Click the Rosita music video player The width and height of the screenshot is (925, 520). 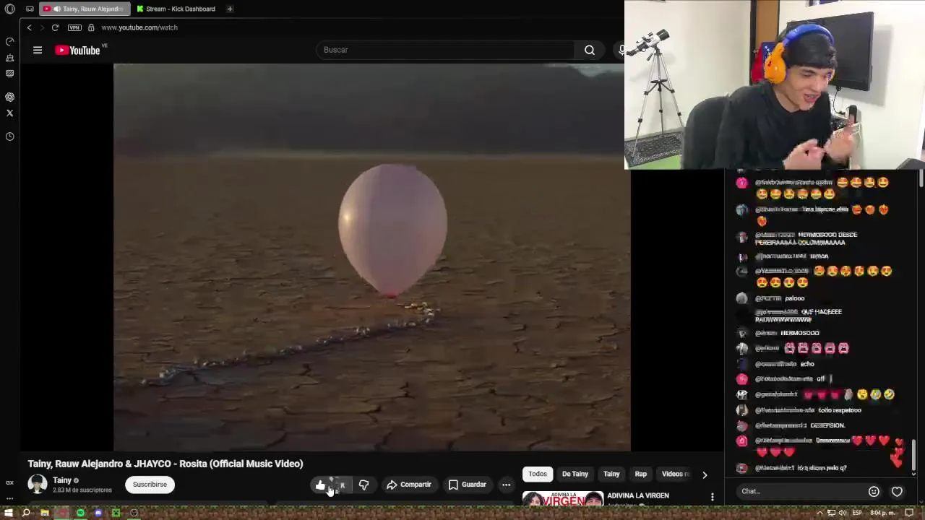click(x=371, y=256)
